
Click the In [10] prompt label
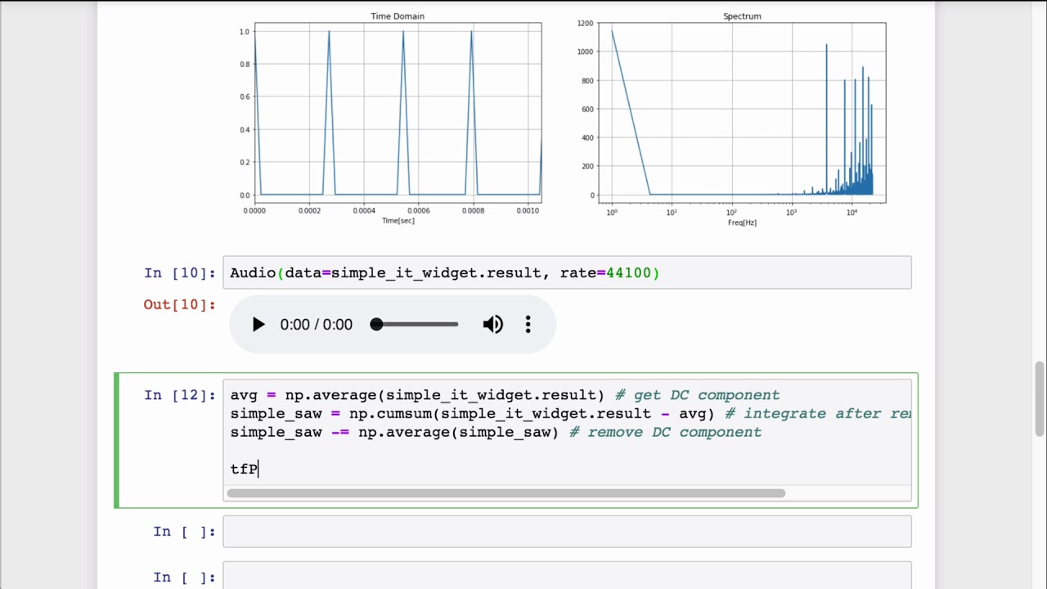(180, 273)
